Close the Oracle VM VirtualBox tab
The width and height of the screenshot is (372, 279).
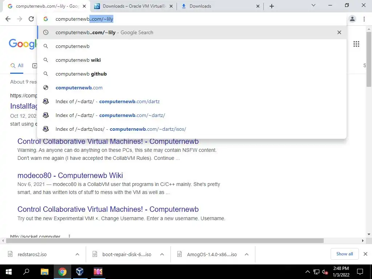[171, 6]
